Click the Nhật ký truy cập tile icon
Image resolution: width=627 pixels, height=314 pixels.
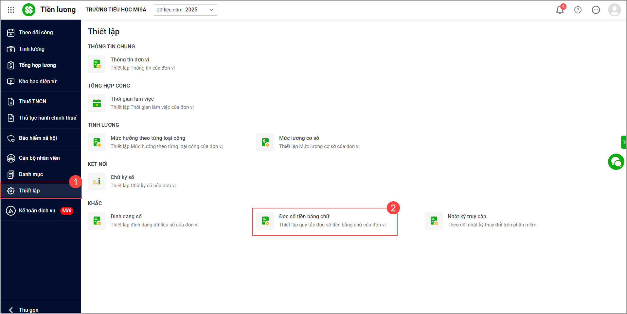pos(434,221)
